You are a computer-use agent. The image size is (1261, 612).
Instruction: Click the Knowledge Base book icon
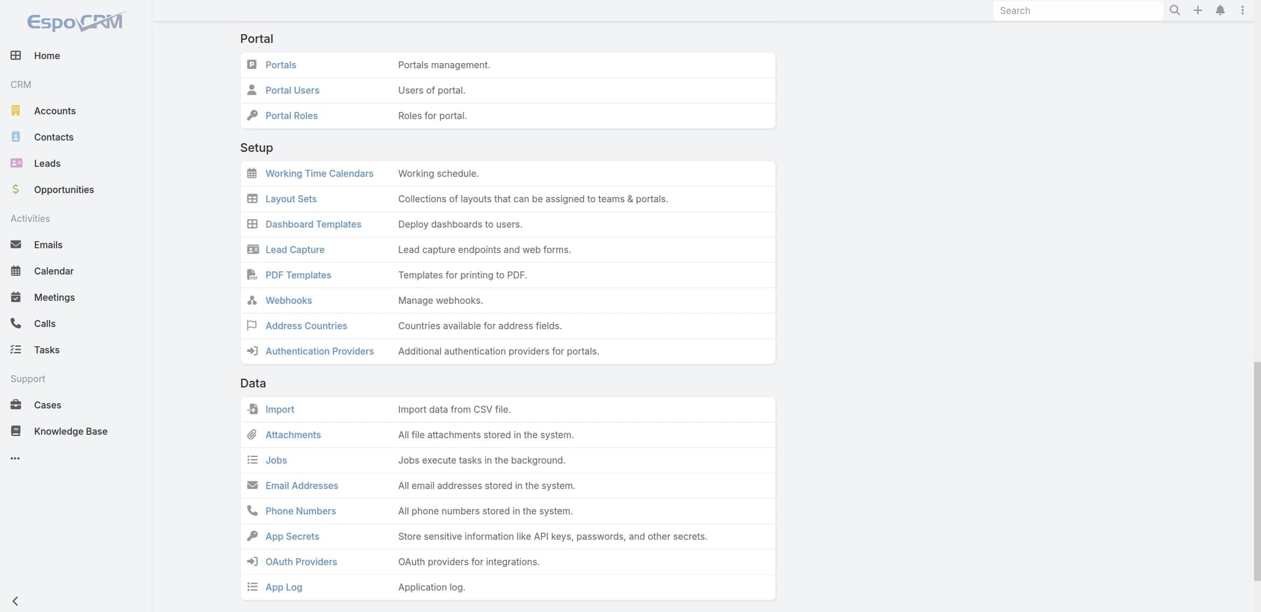pos(16,431)
